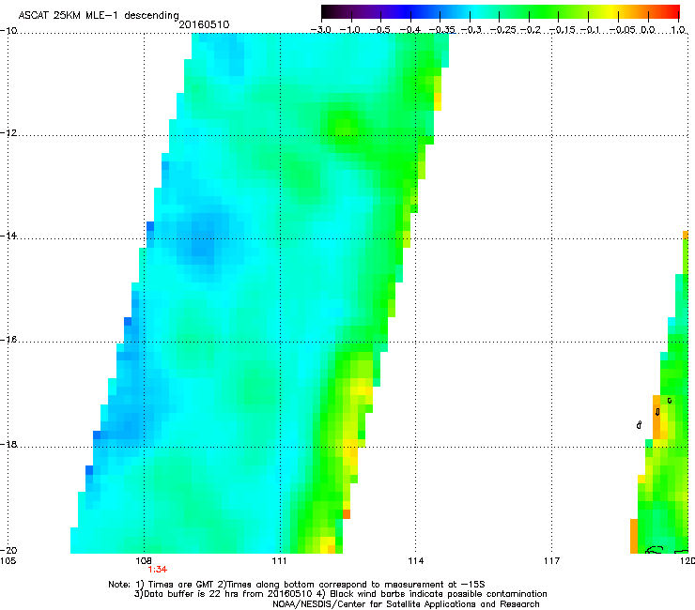The width and height of the screenshot is (695, 610).
Task: Click the 111 longitude axis label
Action: click(280, 561)
